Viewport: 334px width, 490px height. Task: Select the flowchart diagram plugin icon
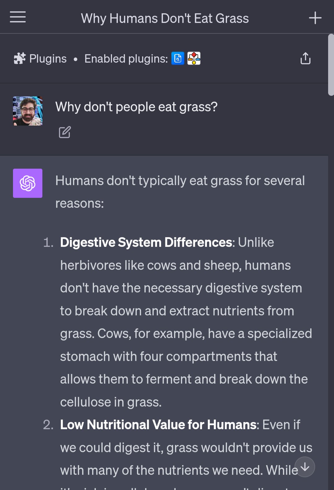194,58
